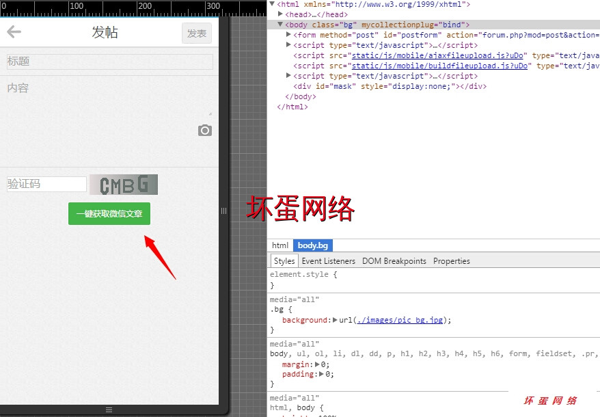Click the mycollectionplug="bind" attribute
The height and width of the screenshot is (417, 600).
pos(413,25)
